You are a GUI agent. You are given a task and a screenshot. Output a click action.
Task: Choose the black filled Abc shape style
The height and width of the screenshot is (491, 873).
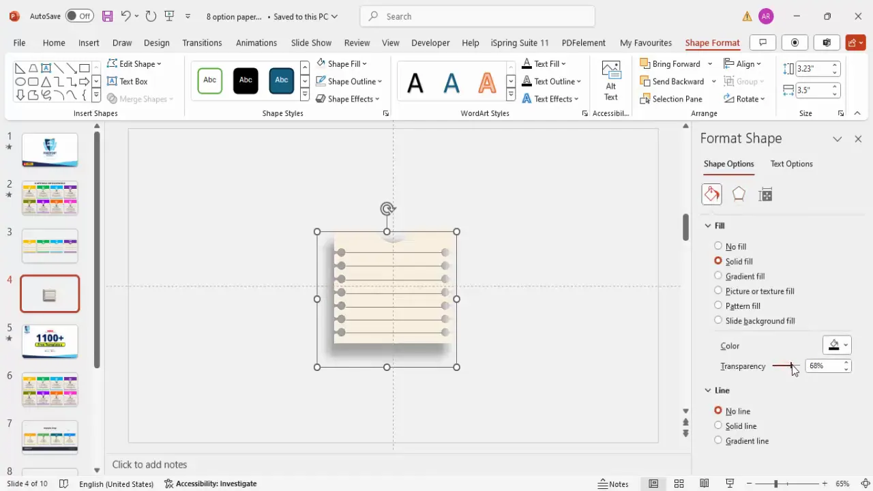[246, 80]
